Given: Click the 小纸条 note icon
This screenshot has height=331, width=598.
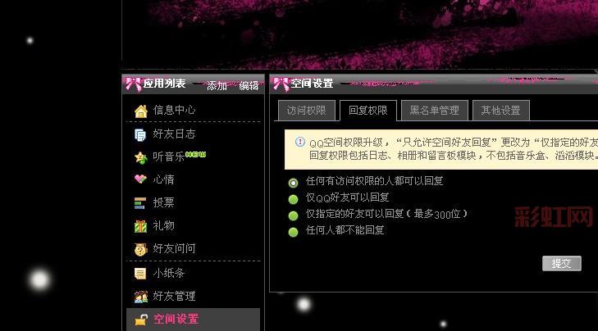Looking at the screenshot, I should (x=140, y=274).
